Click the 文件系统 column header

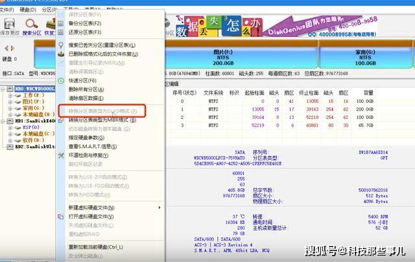(213, 93)
